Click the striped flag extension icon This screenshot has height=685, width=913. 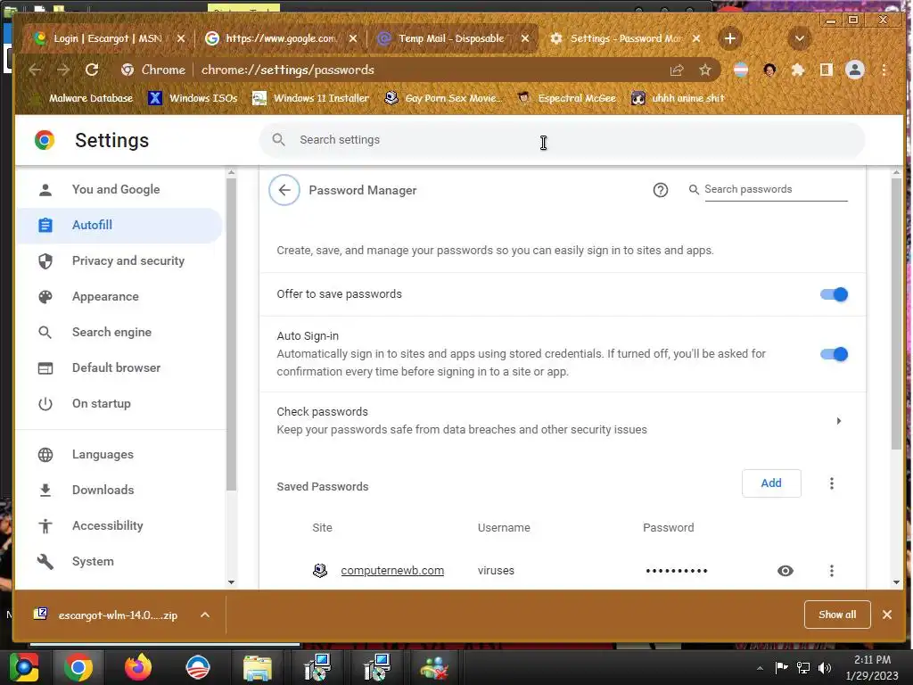point(741,70)
